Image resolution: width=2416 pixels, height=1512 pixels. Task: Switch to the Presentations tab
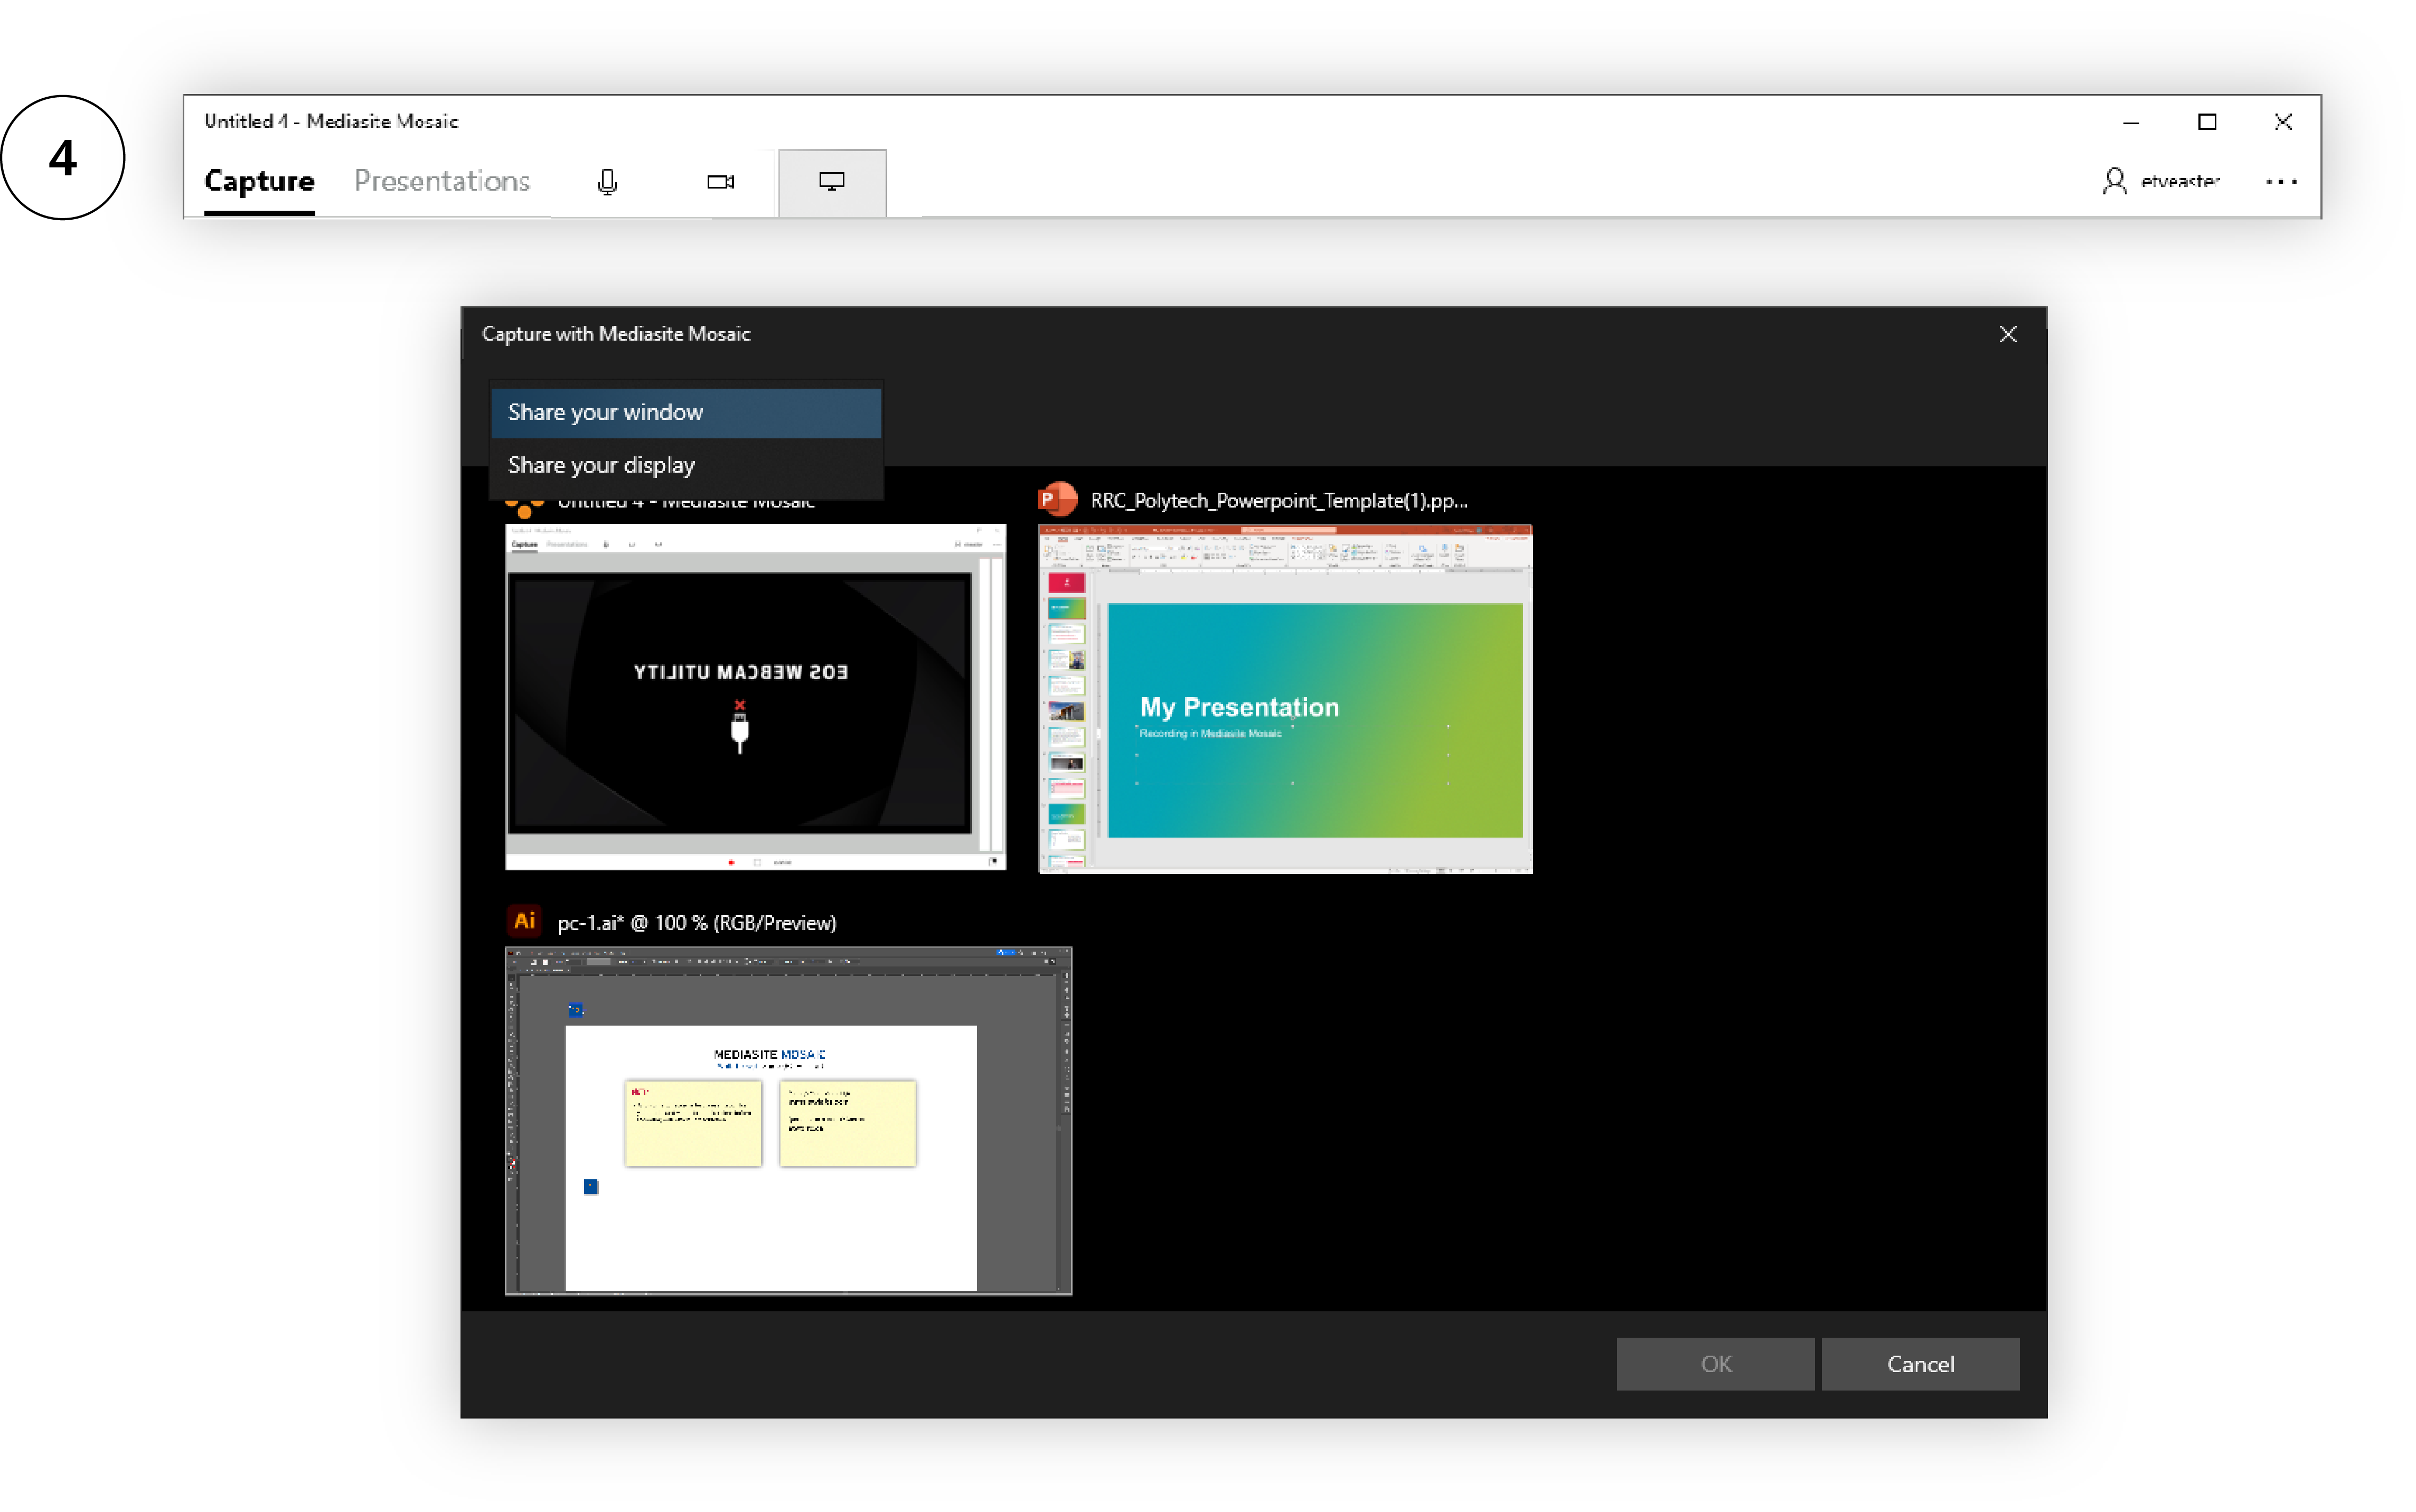point(441,181)
